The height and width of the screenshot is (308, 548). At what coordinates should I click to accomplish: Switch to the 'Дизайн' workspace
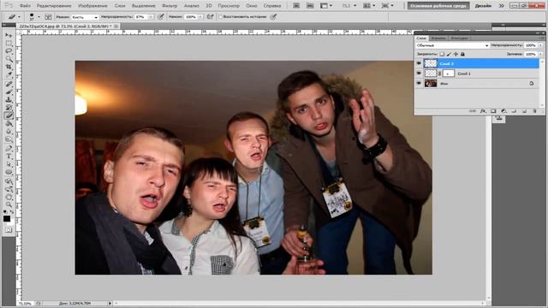point(483,6)
